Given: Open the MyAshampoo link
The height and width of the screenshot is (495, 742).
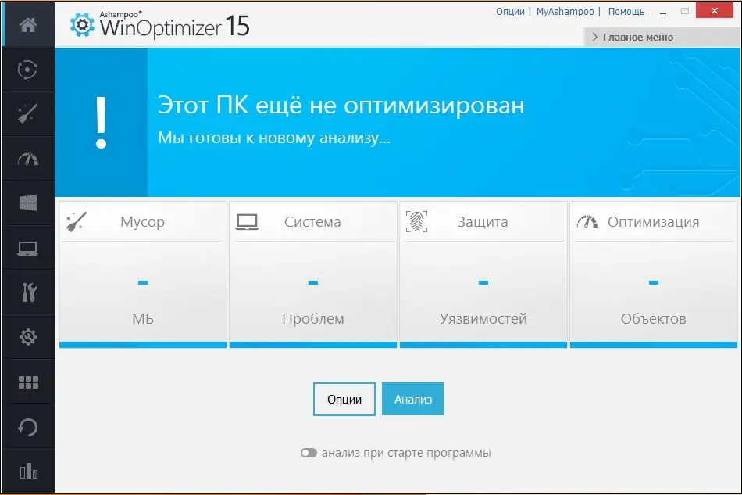Looking at the screenshot, I should [x=565, y=12].
